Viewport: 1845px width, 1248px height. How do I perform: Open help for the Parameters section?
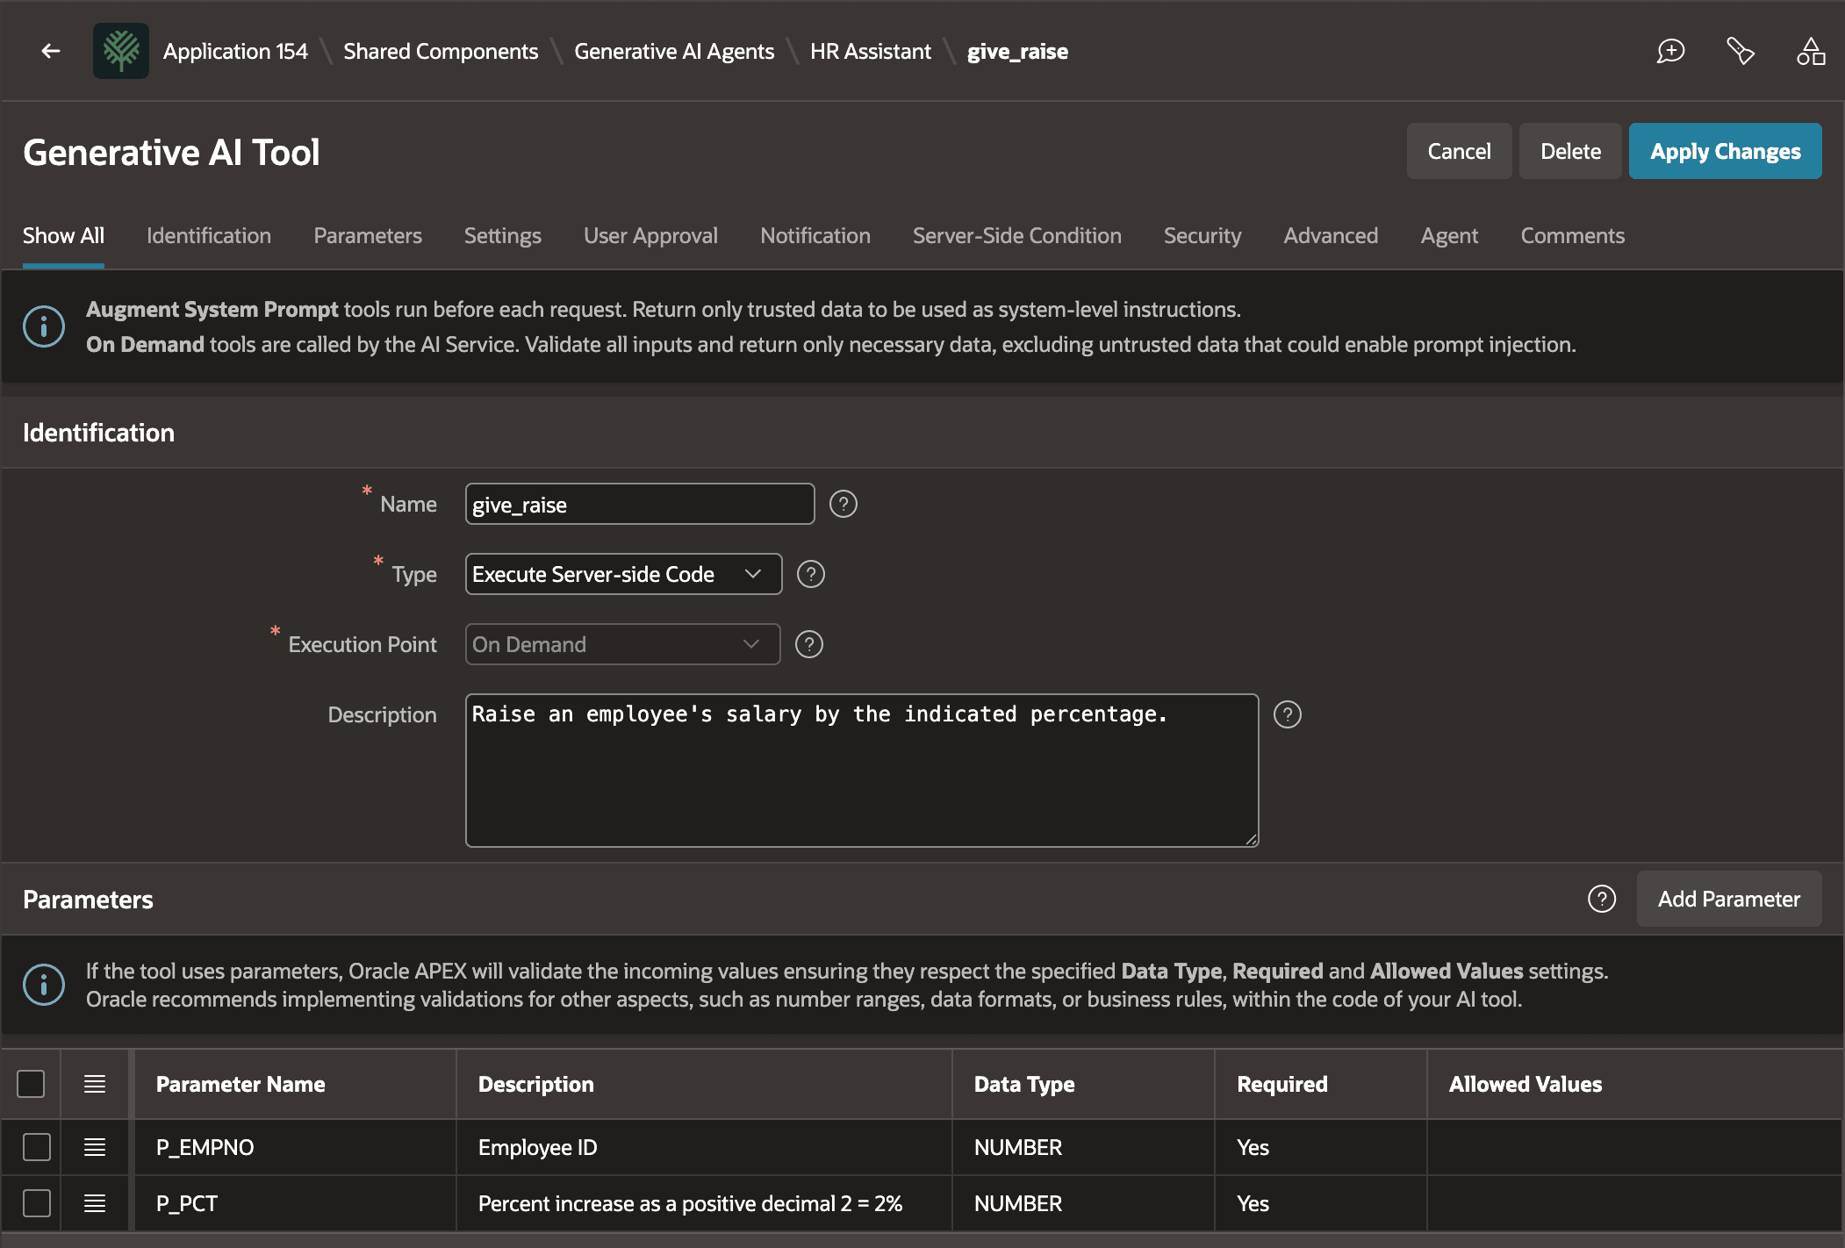pyautogui.click(x=1602, y=899)
